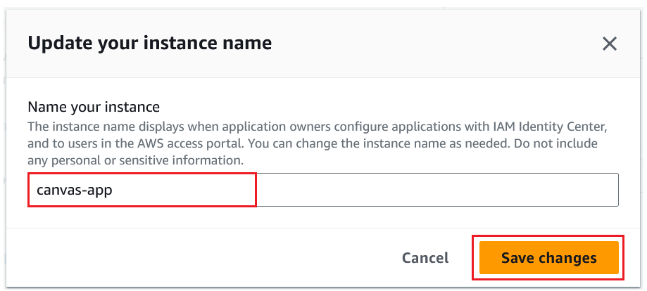This screenshot has height=291, width=647.
Task: Close the dialog using the X icon
Action: click(x=610, y=44)
